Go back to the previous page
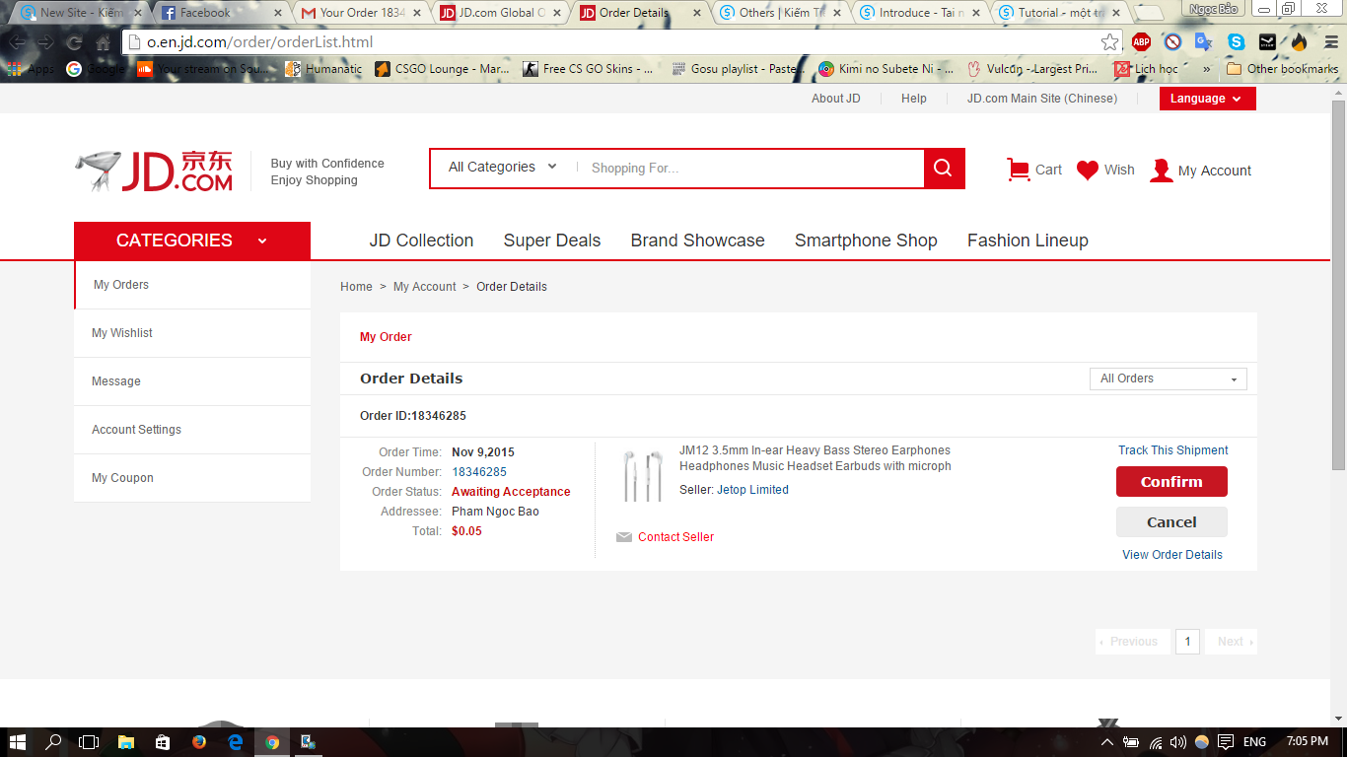This screenshot has height=757, width=1347. click(x=17, y=42)
